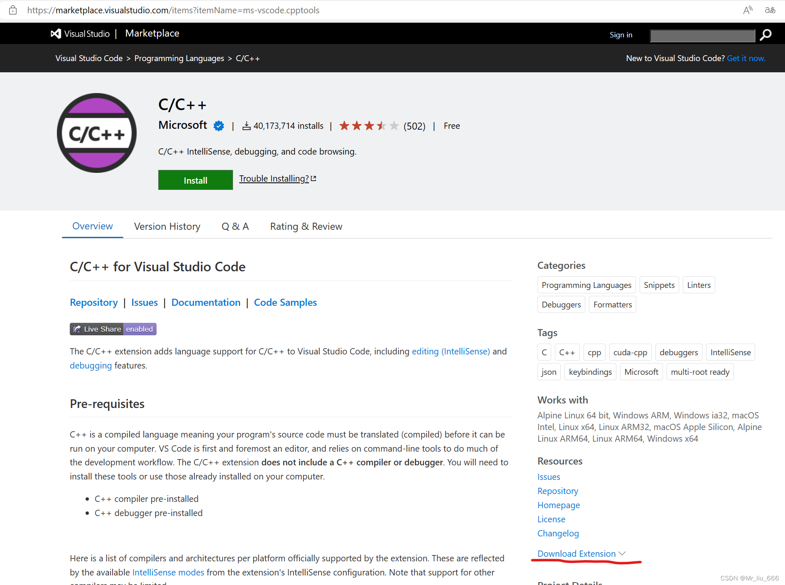Click the Live Share enabled badge
This screenshot has height=585, width=785.
coord(113,329)
